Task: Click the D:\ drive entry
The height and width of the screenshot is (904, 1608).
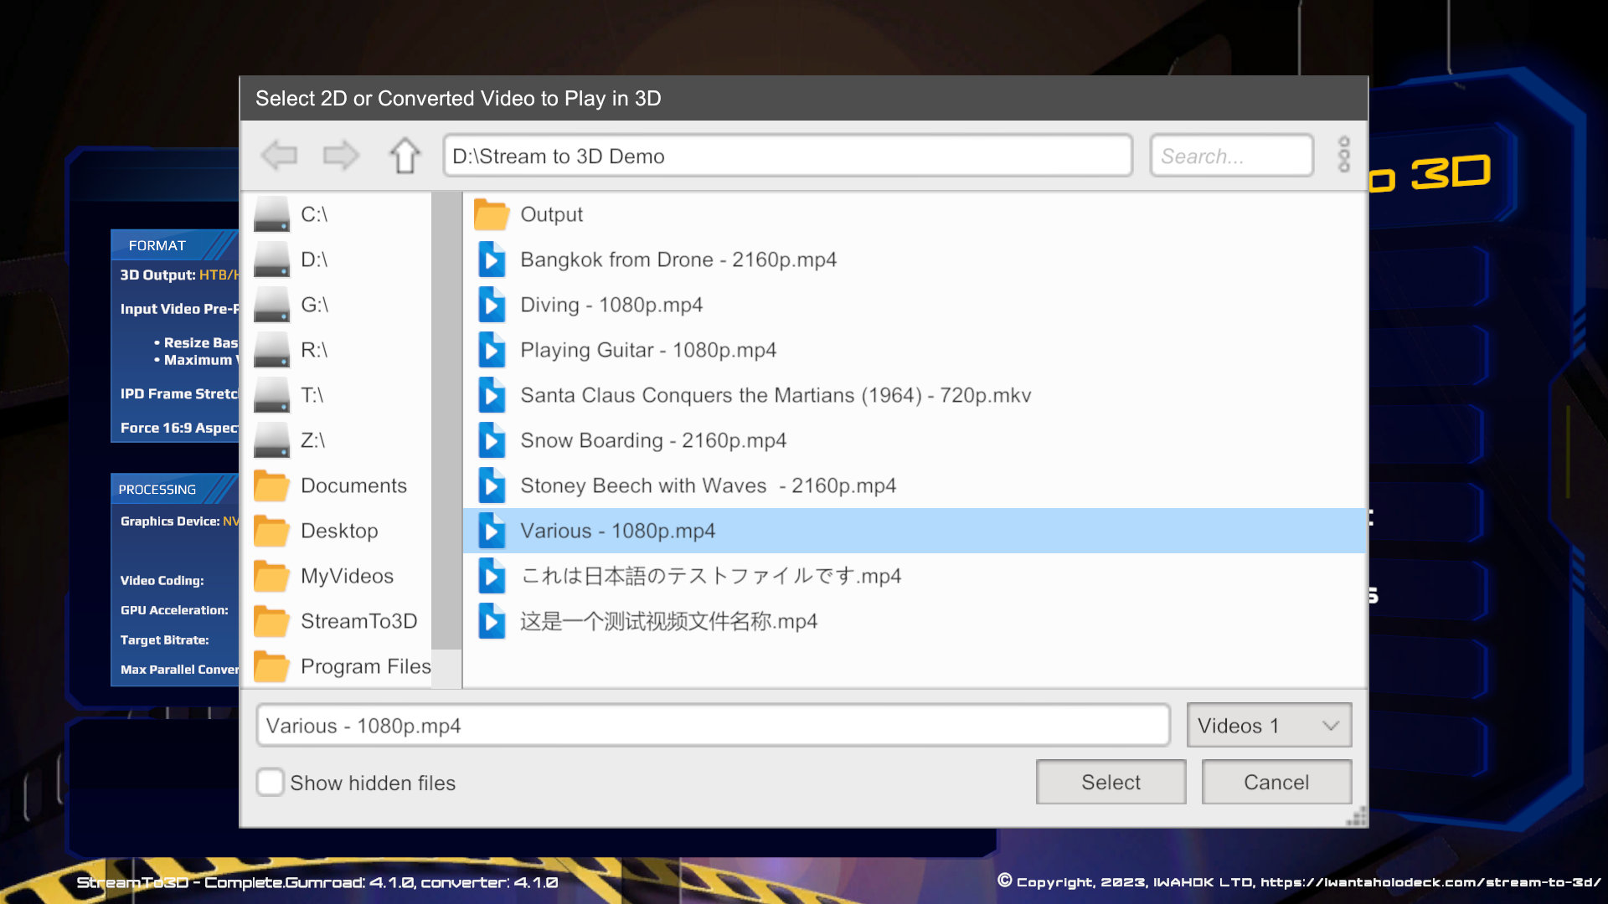Action: (313, 259)
